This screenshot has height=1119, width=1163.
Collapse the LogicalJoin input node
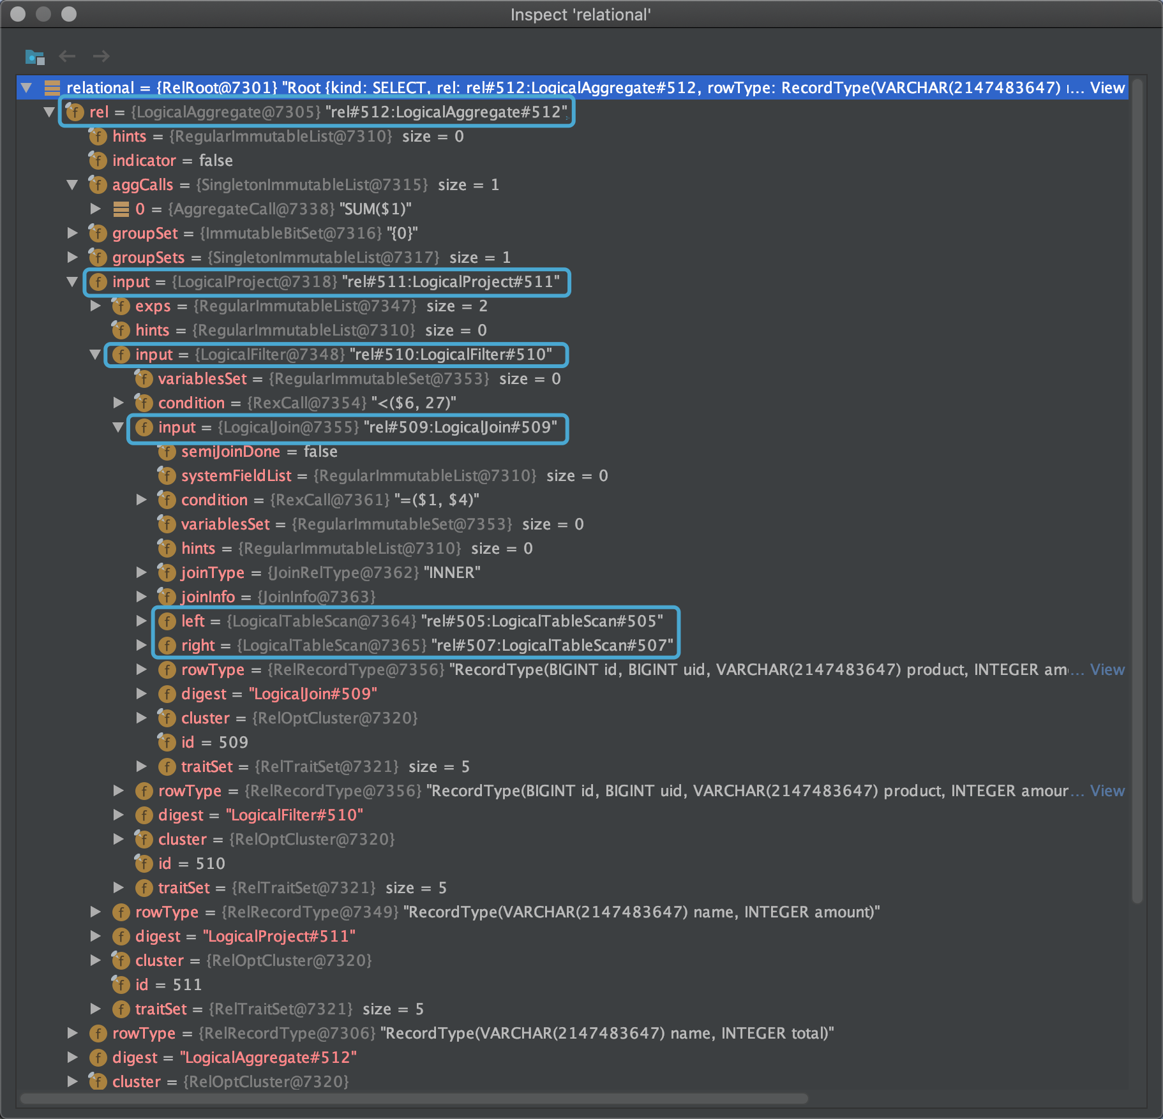point(118,427)
